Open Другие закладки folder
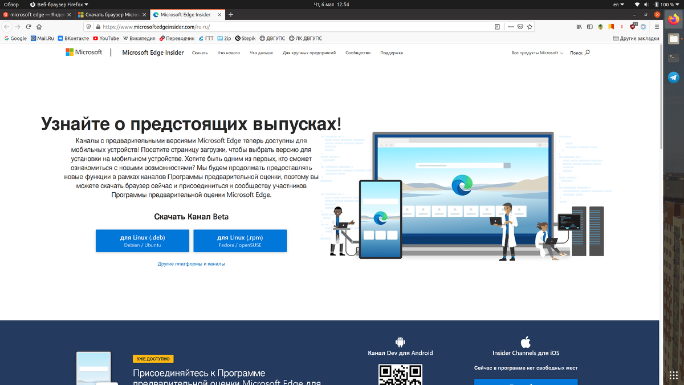The height and width of the screenshot is (385, 684). [636, 38]
